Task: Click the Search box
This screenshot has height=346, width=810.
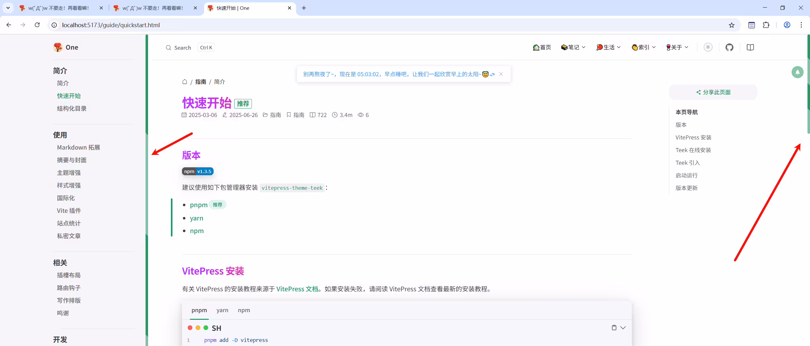Action: tap(190, 47)
